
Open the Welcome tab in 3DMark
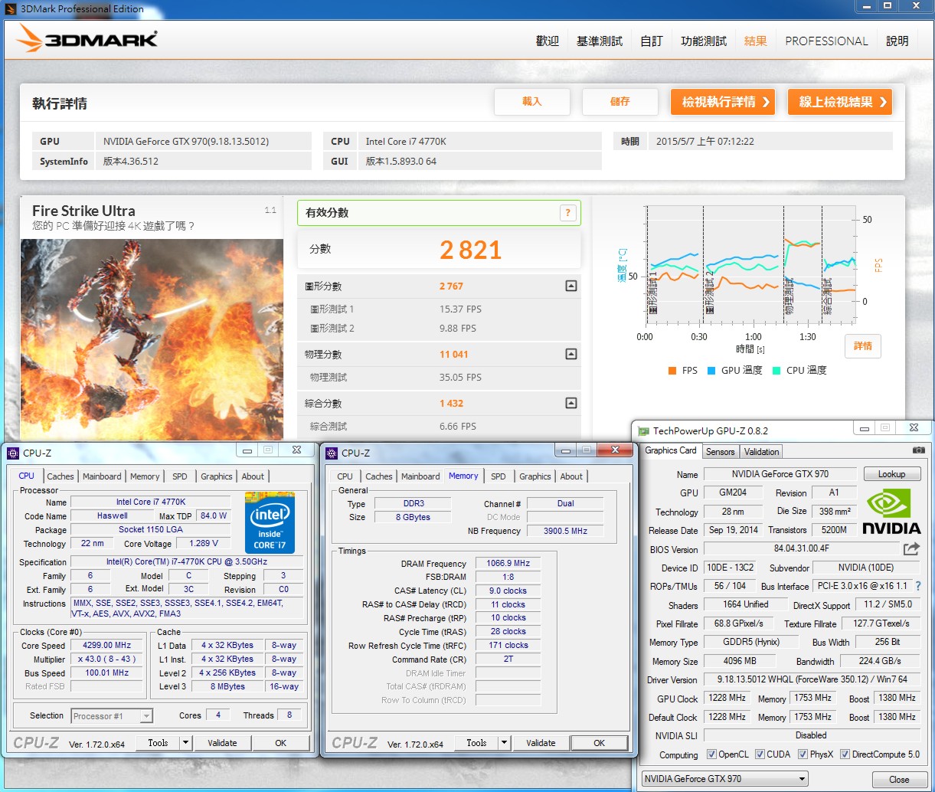548,41
